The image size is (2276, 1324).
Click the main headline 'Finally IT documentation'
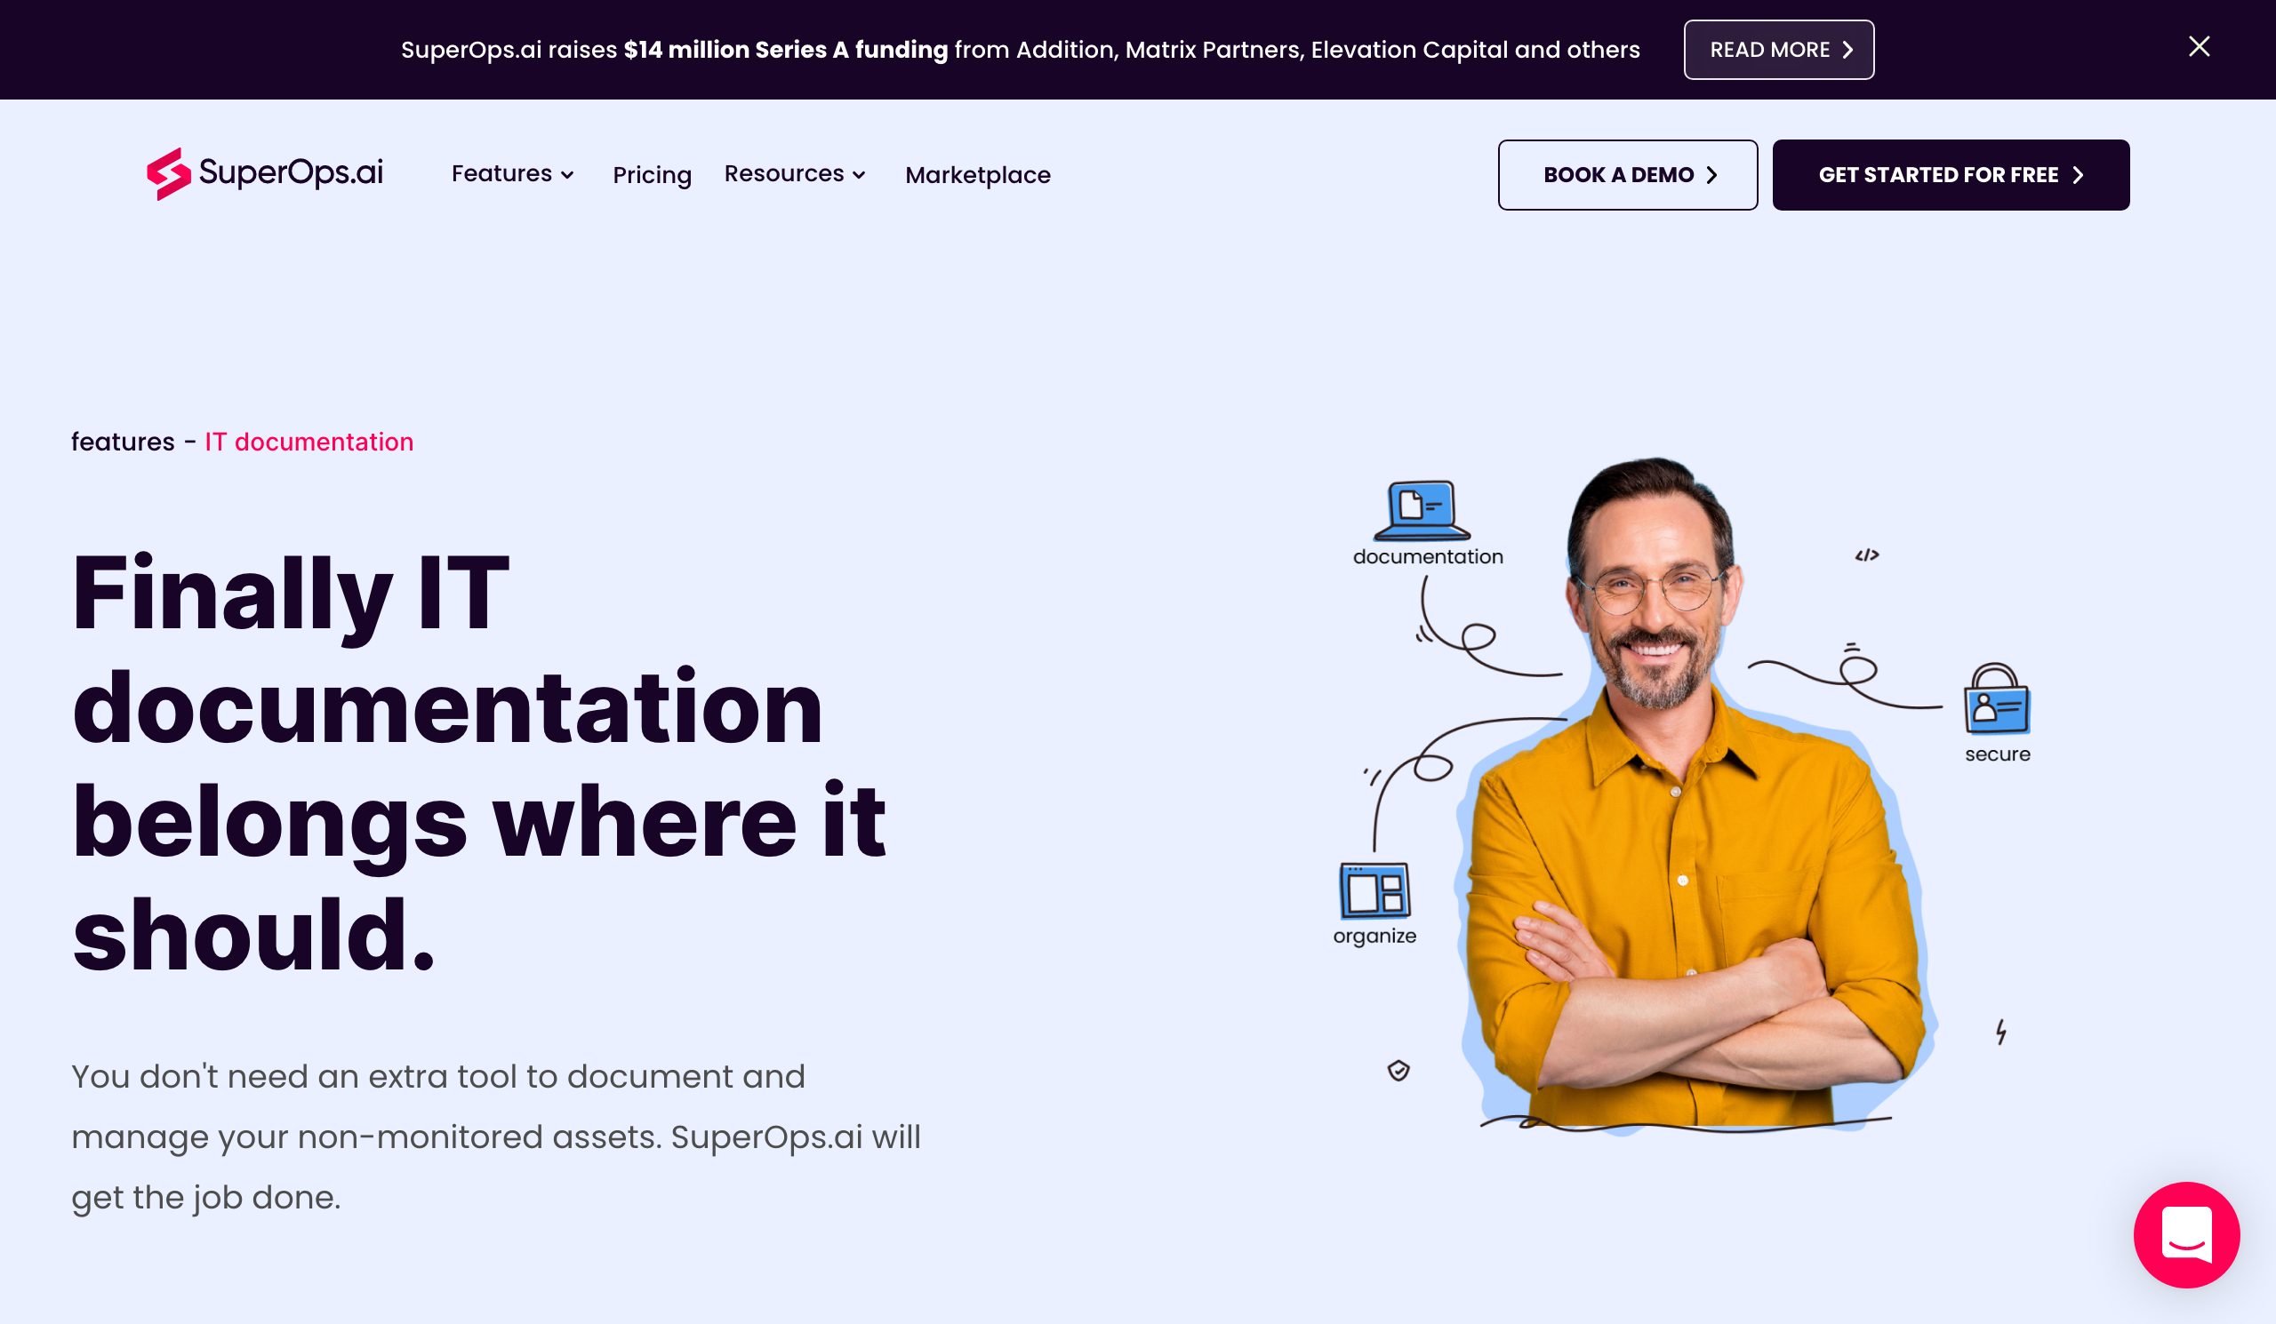tap(478, 762)
